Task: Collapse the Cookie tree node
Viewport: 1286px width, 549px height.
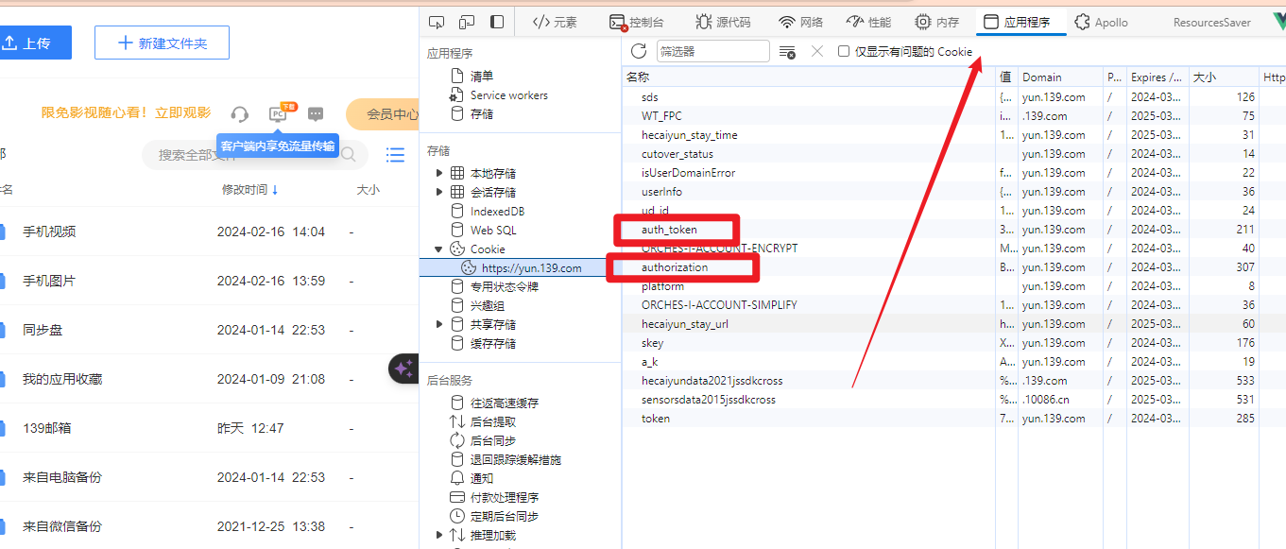Action: pyautogui.click(x=438, y=249)
